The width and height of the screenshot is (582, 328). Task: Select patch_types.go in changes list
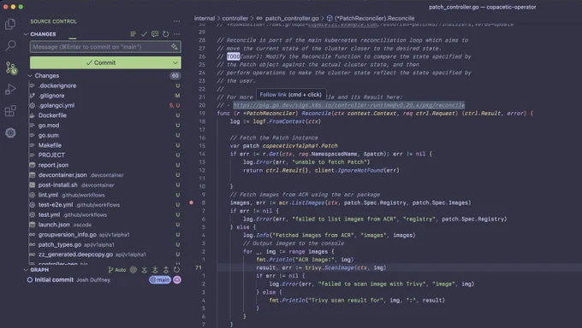104,244
